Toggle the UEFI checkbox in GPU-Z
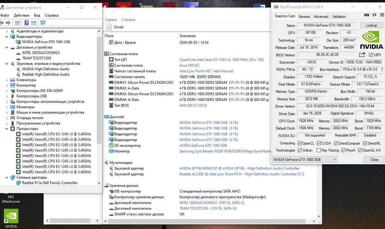The height and width of the screenshot is (229, 385). pyautogui.click(x=371, y=55)
